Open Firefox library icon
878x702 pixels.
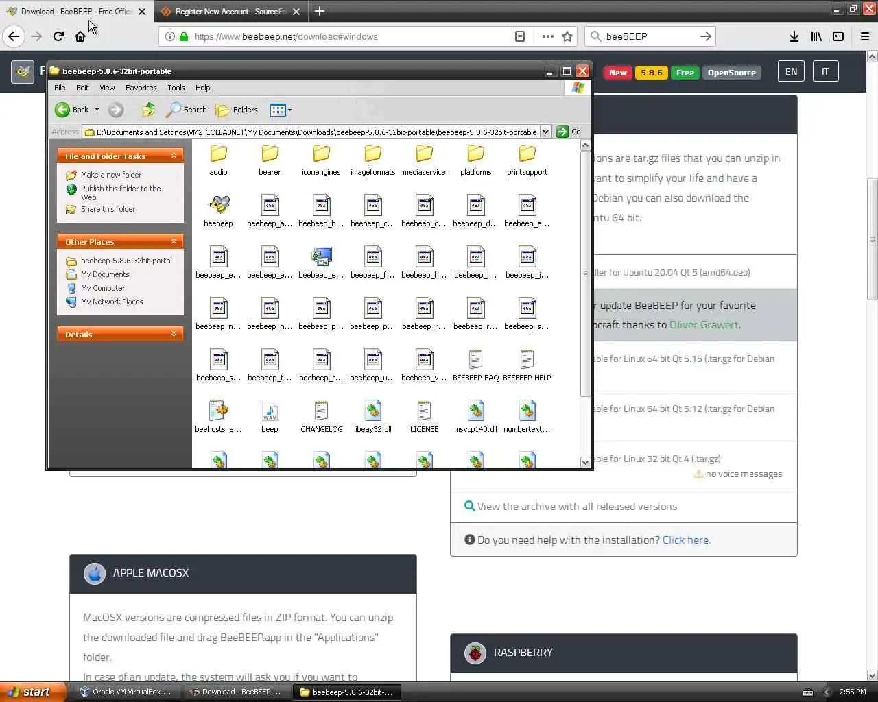816,36
